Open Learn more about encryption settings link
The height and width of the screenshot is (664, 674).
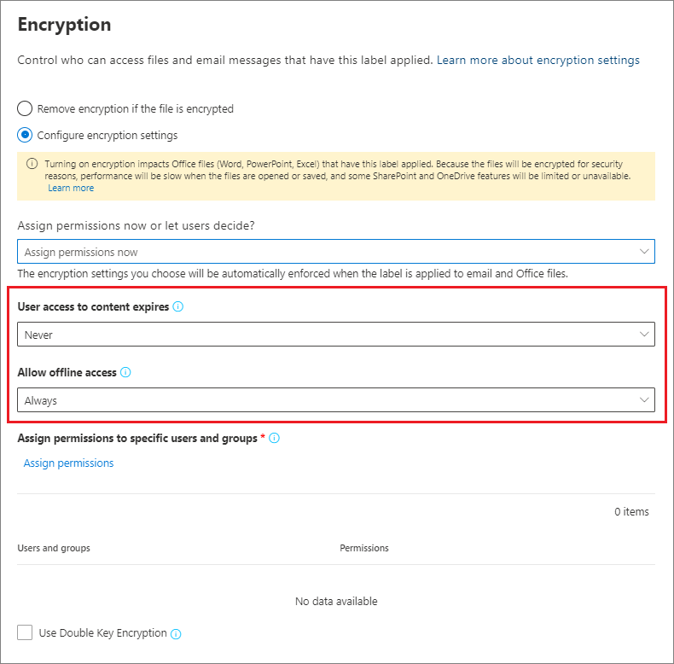click(x=537, y=61)
